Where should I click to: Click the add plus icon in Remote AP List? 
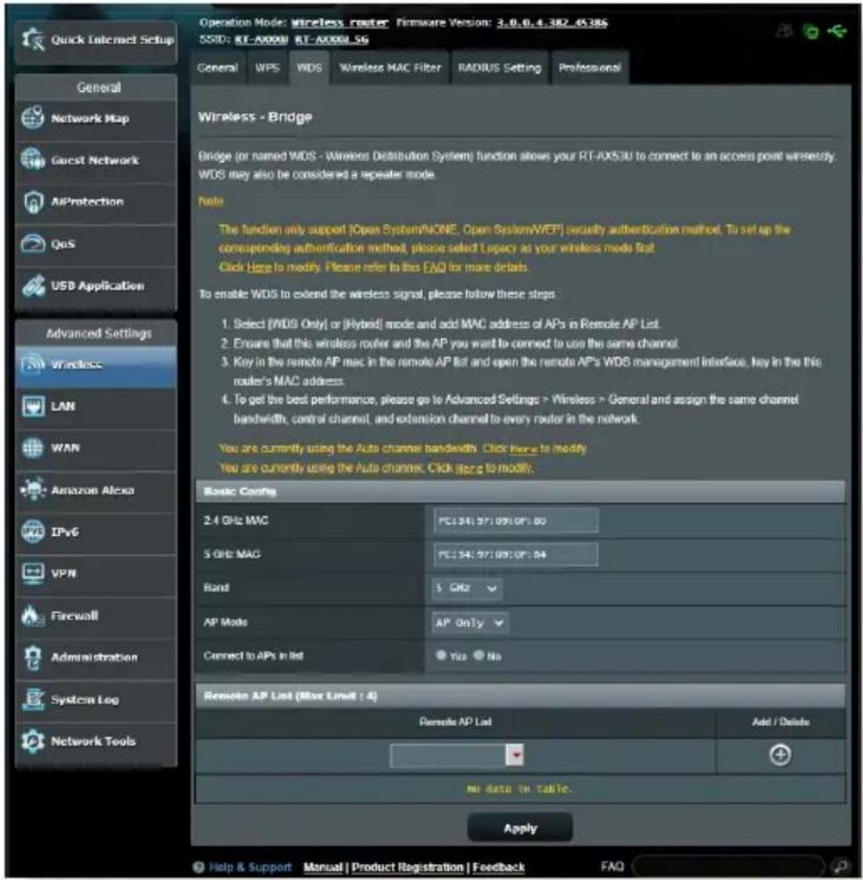point(780,755)
